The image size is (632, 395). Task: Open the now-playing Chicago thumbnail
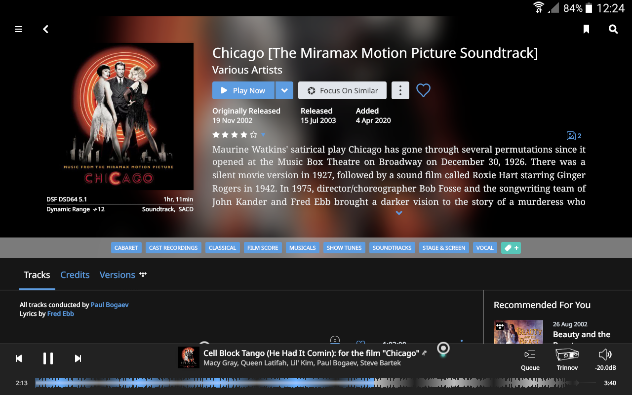point(188,357)
